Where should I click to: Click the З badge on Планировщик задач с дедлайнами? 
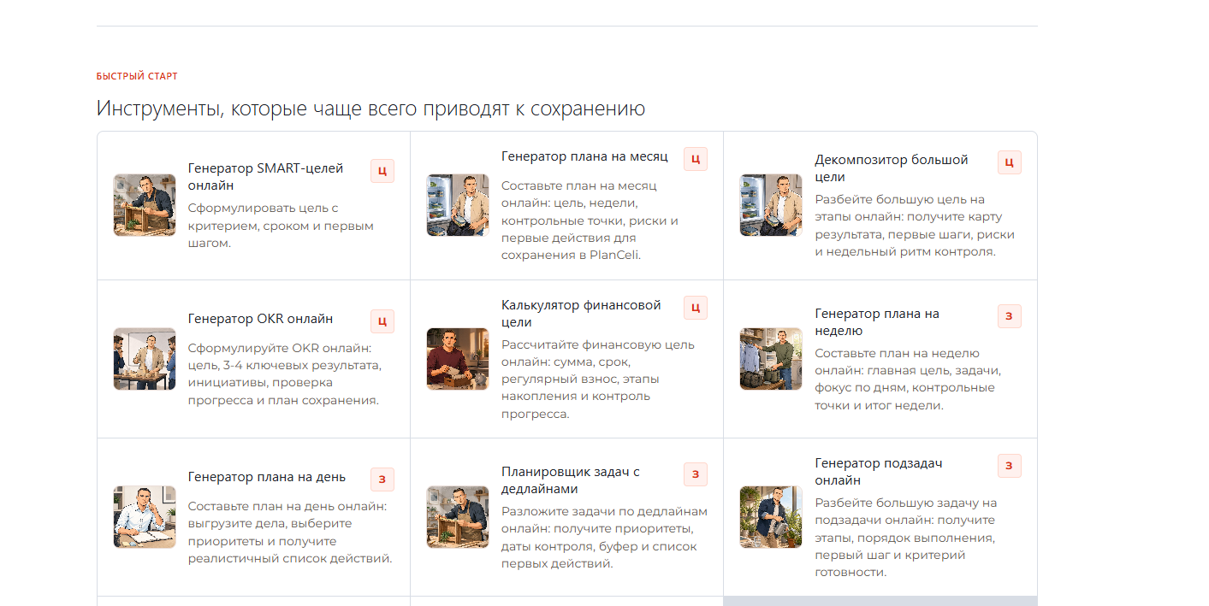pyautogui.click(x=696, y=474)
